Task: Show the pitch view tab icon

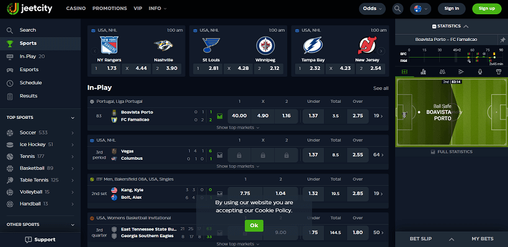Action: click(404, 71)
